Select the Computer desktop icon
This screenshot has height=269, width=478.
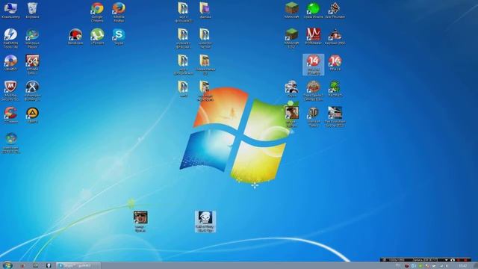click(x=10, y=10)
